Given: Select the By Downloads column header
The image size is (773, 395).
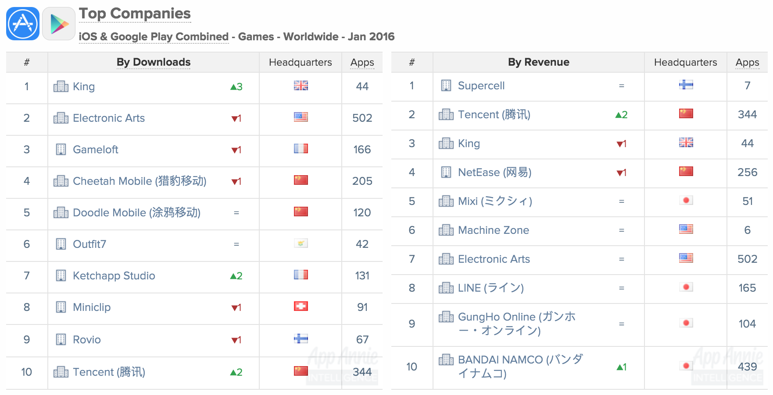Looking at the screenshot, I should (x=154, y=62).
